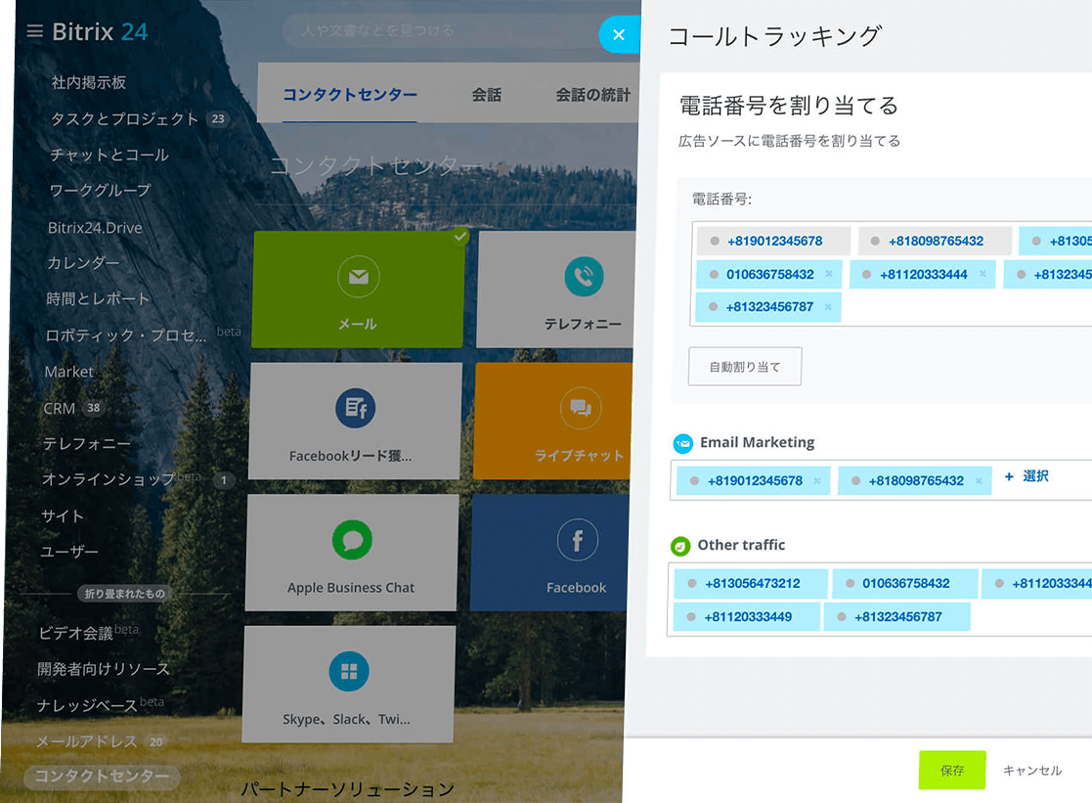Click the Apple Business Chat green icon

[x=352, y=540]
